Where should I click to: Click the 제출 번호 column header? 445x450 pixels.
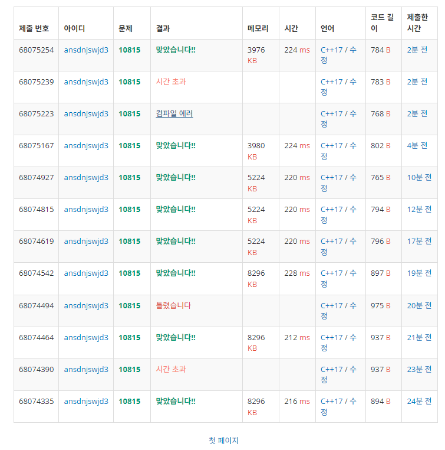point(34,28)
